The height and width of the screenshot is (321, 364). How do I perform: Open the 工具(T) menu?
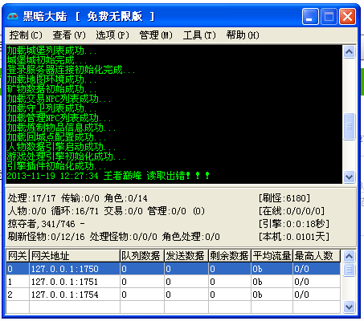point(199,35)
